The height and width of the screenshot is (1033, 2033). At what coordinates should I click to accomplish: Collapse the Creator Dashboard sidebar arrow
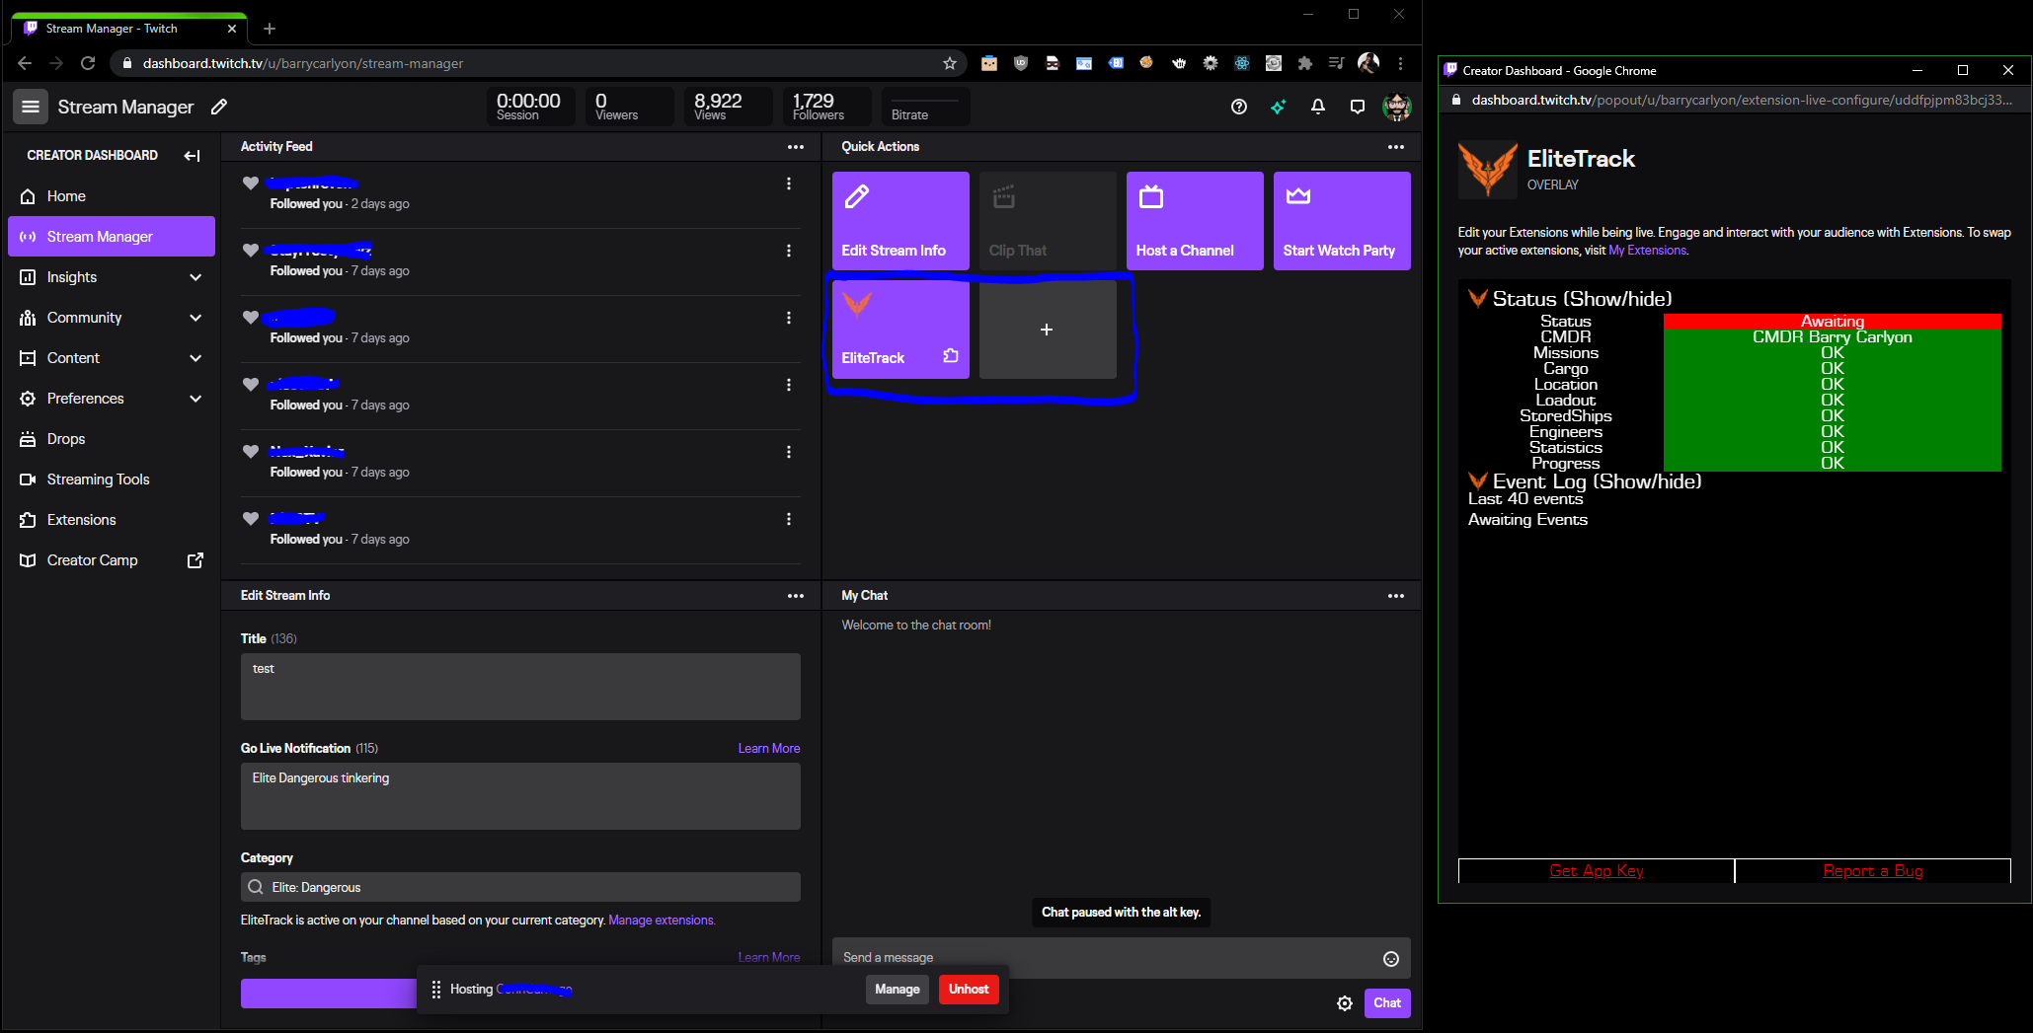[192, 156]
